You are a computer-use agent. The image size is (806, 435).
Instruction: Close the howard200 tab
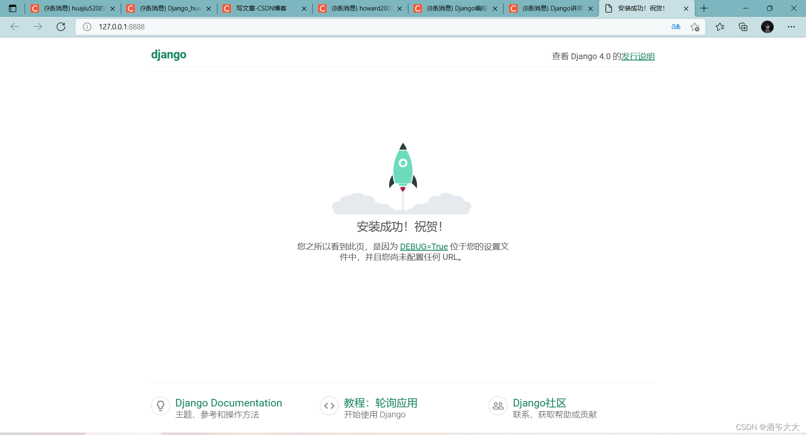pos(400,8)
